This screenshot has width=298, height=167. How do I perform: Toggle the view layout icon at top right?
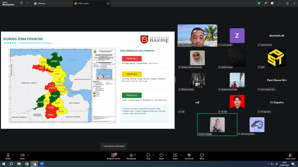pos(272,3)
